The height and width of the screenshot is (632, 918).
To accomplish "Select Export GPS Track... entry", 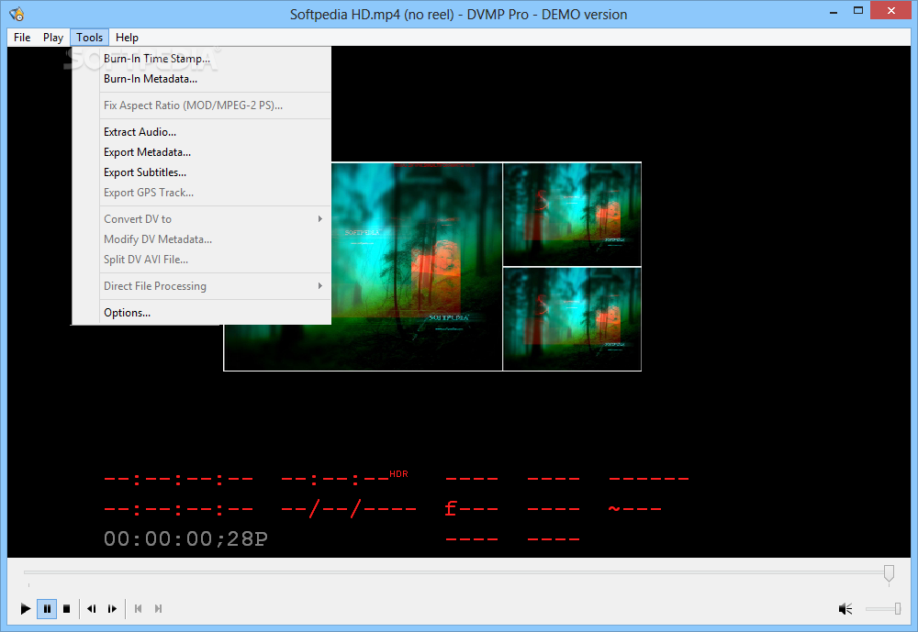I will (201, 193).
